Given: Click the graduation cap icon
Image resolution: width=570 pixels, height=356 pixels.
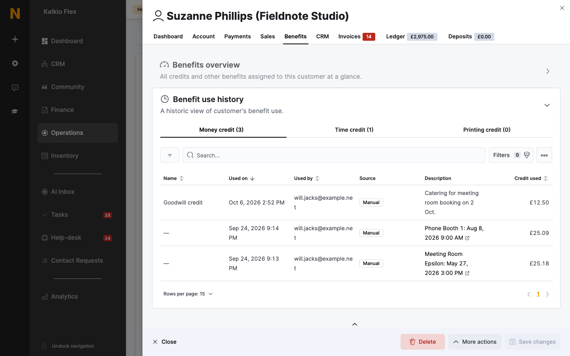Looking at the screenshot, I should tap(15, 112).
